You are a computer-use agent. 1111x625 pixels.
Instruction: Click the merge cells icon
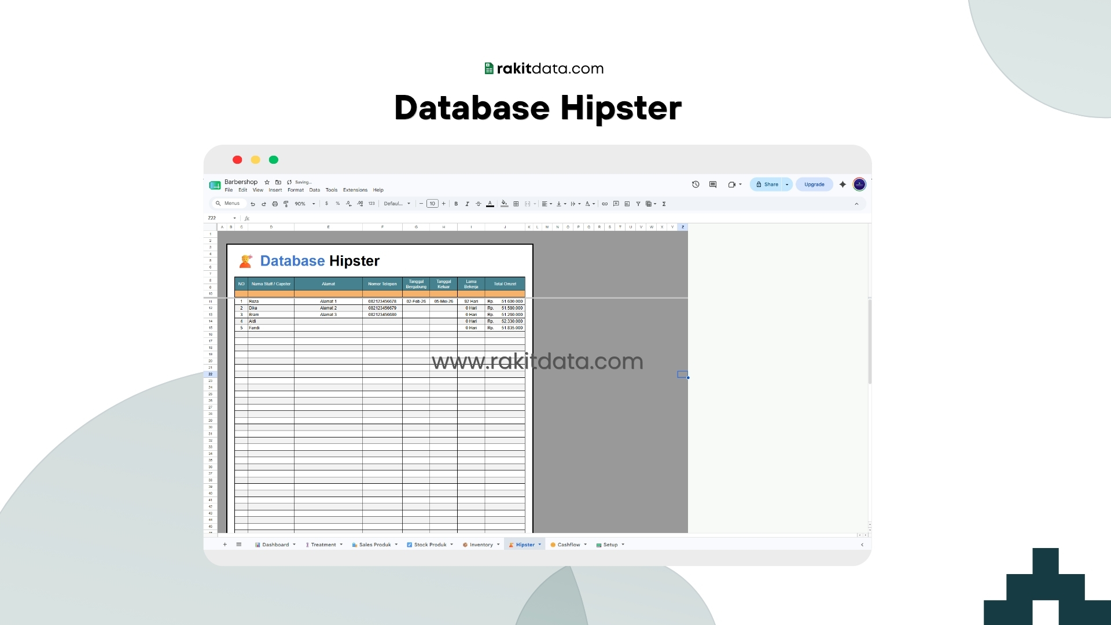click(x=528, y=204)
